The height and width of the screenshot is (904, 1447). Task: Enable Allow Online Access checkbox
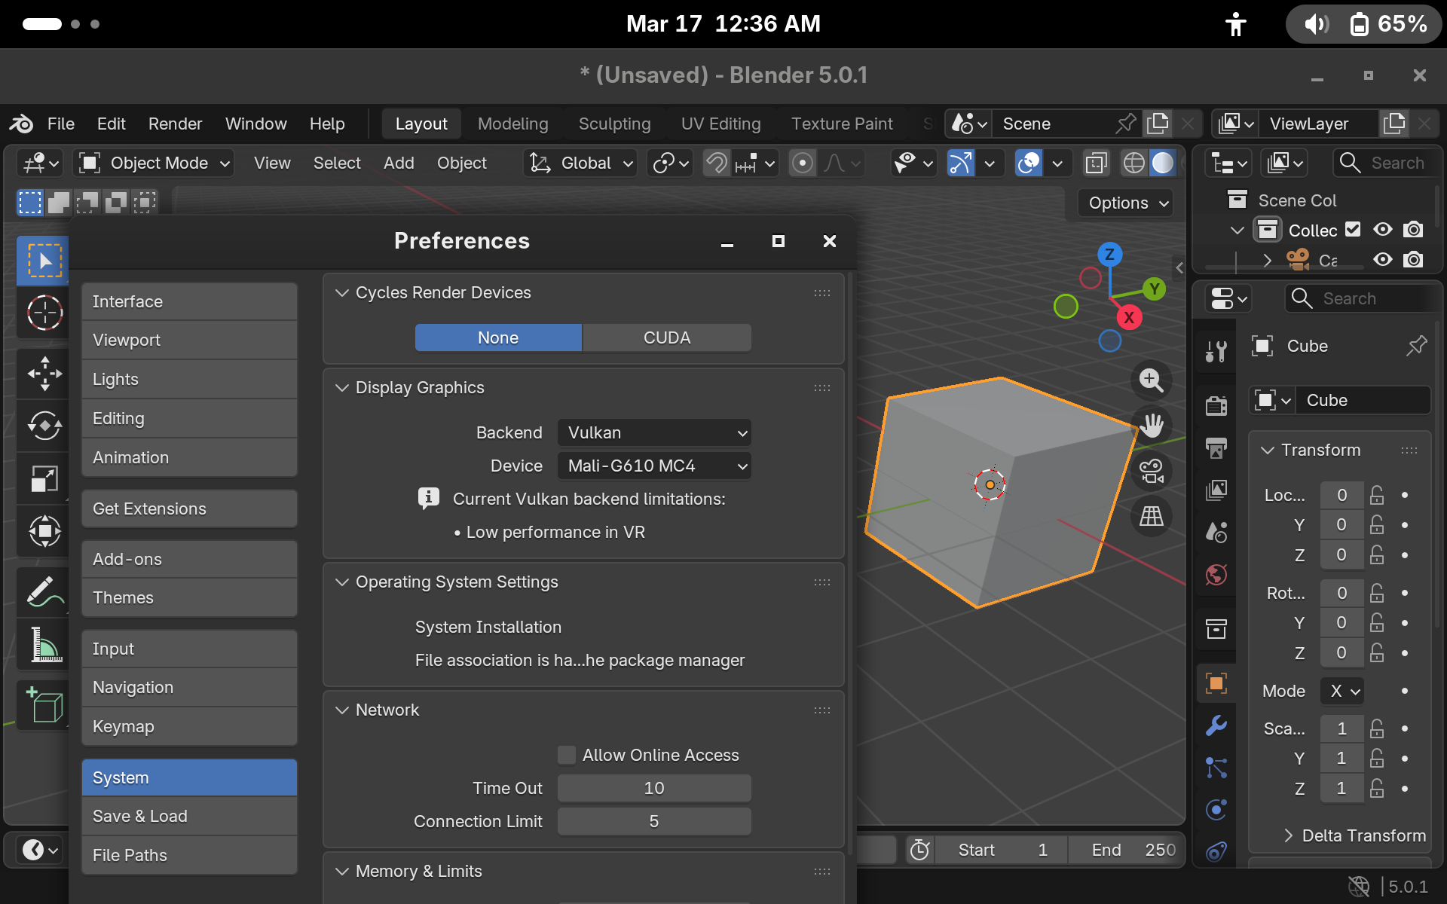(x=567, y=755)
